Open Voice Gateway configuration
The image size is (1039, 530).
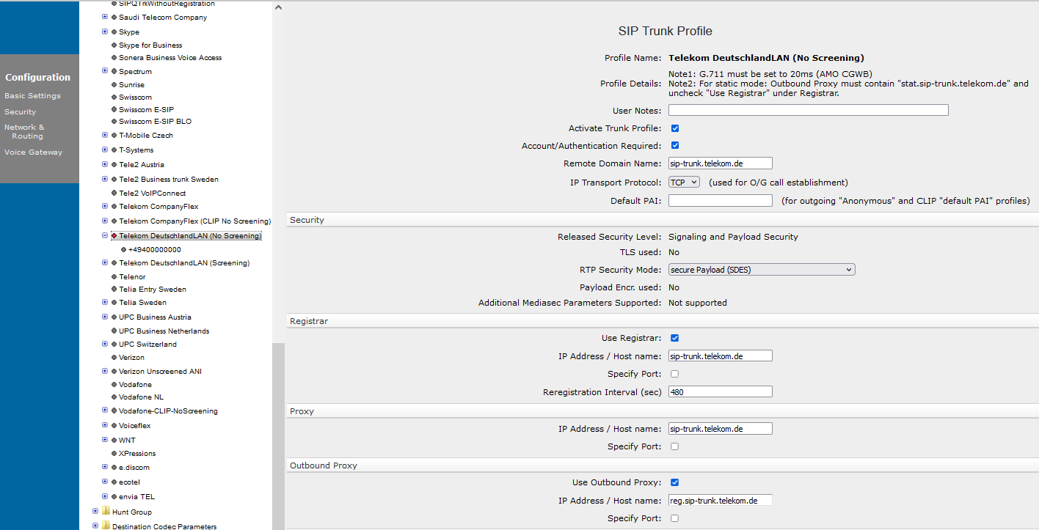tap(33, 152)
